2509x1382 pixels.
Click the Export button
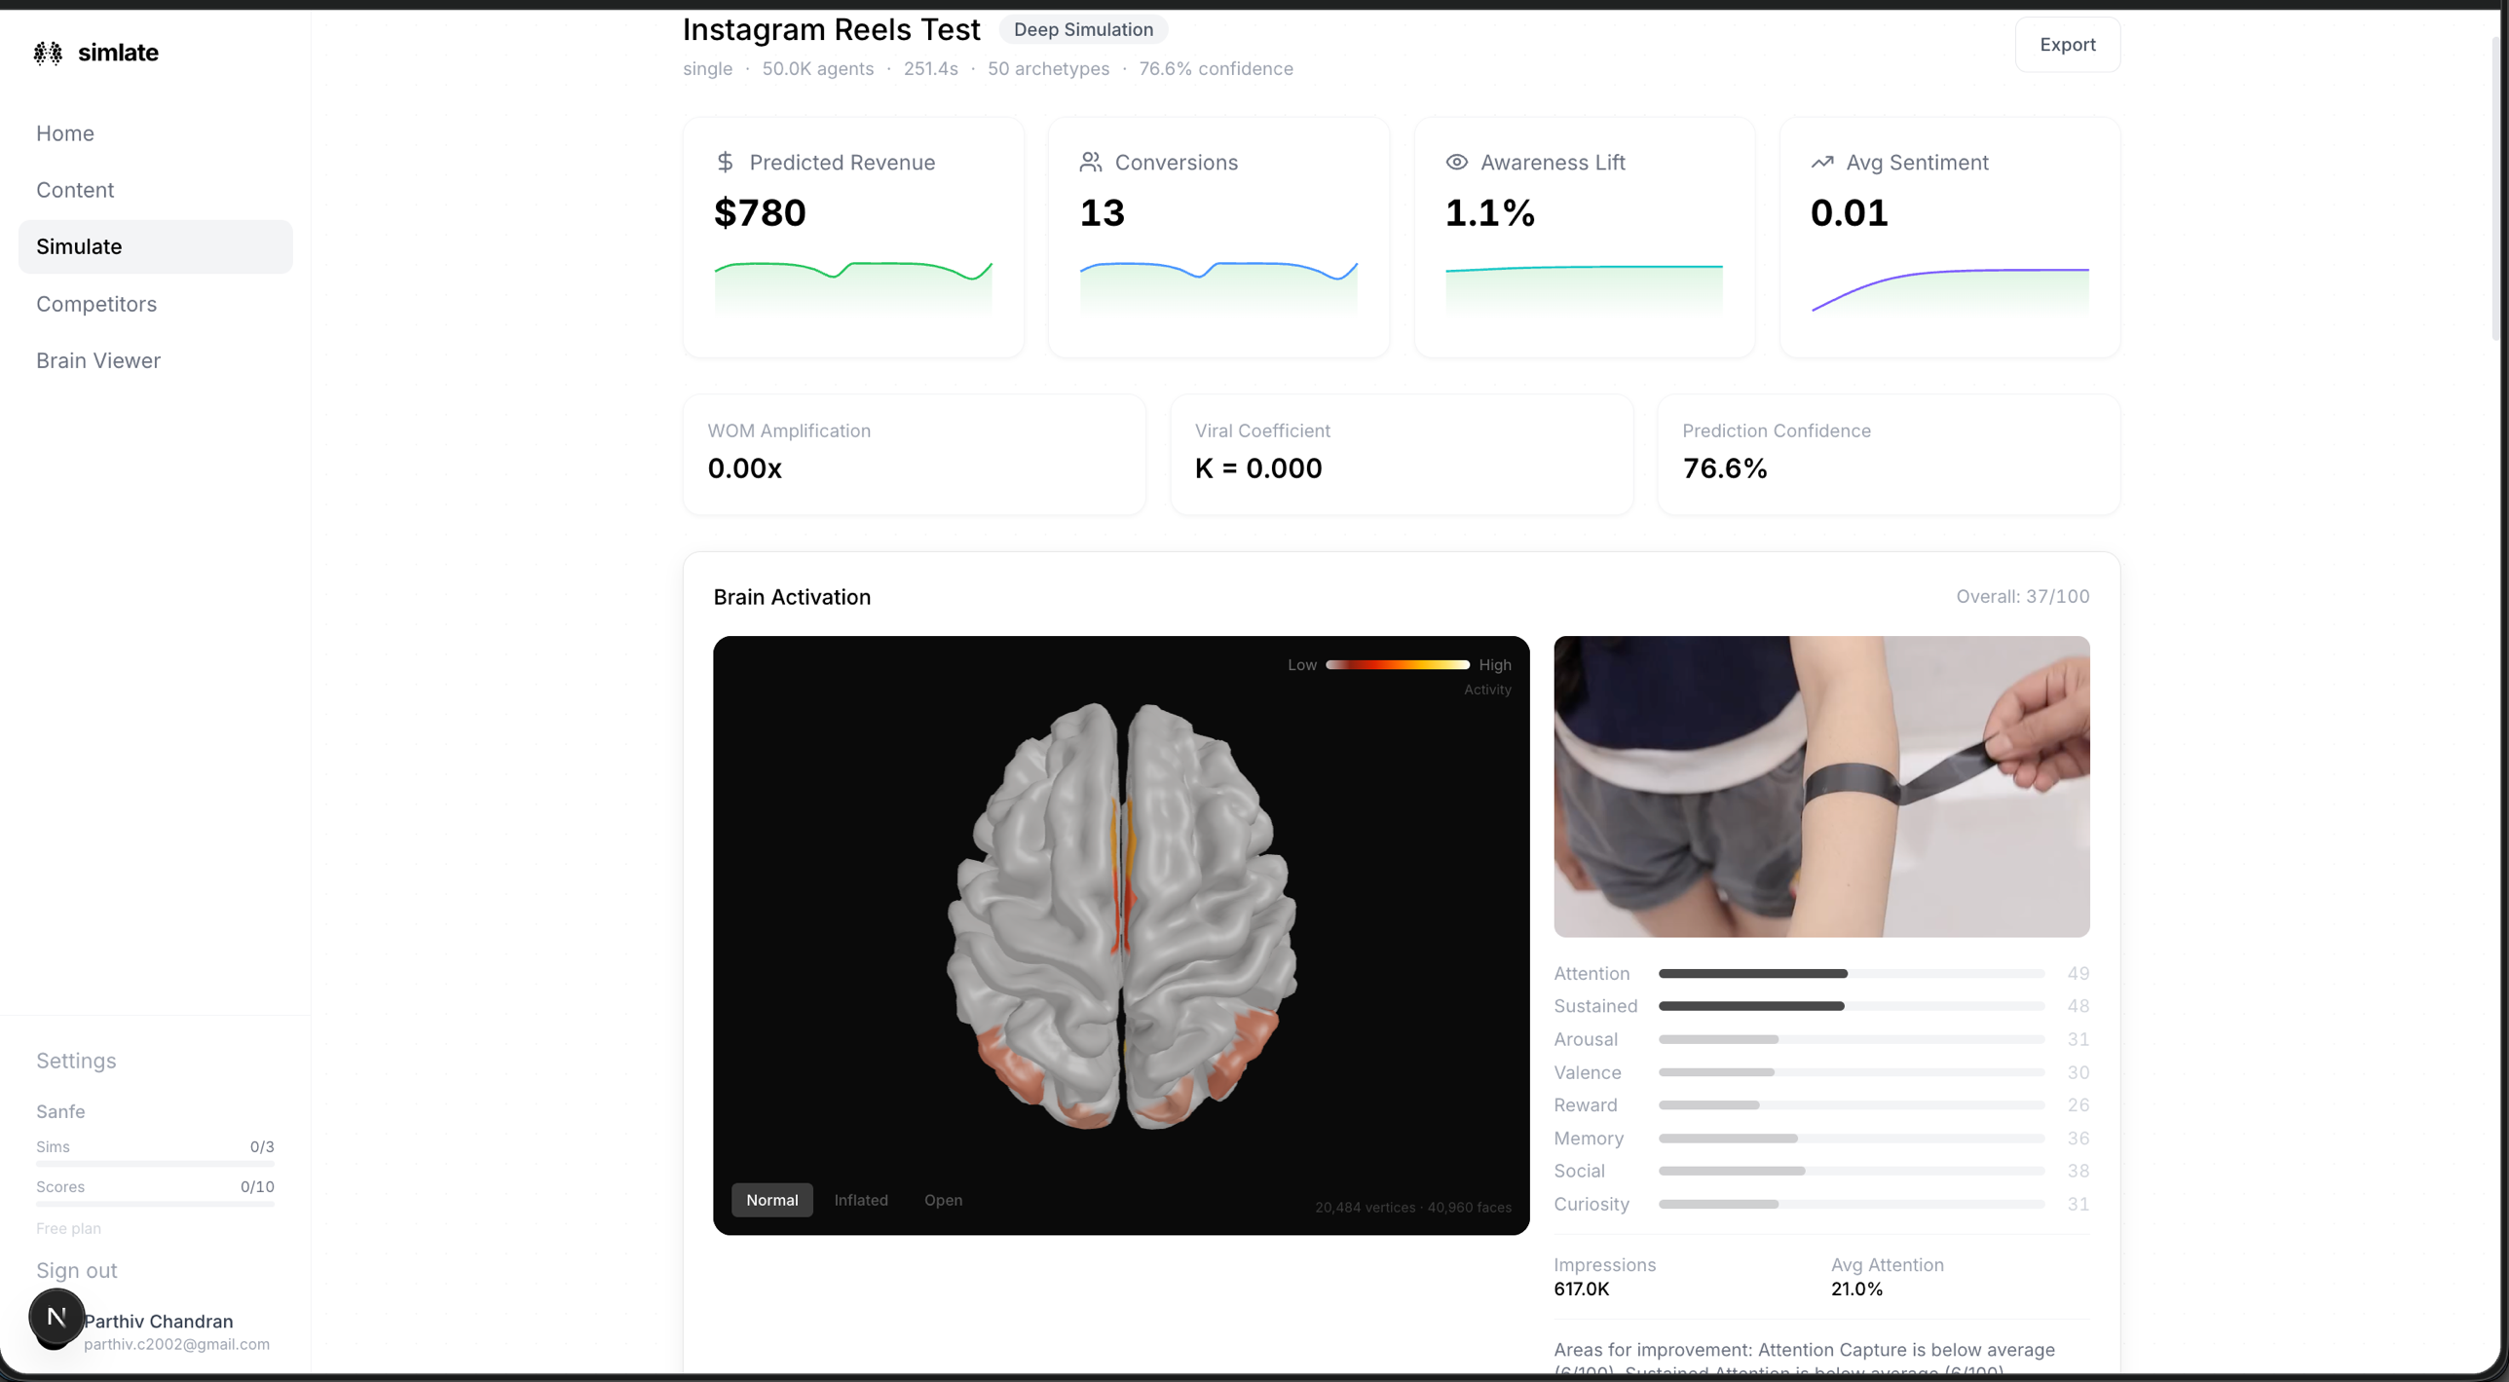pos(2067,44)
